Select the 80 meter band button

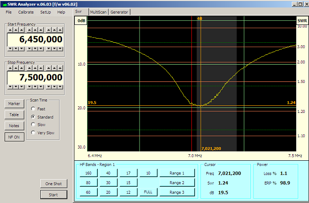(x=89, y=183)
